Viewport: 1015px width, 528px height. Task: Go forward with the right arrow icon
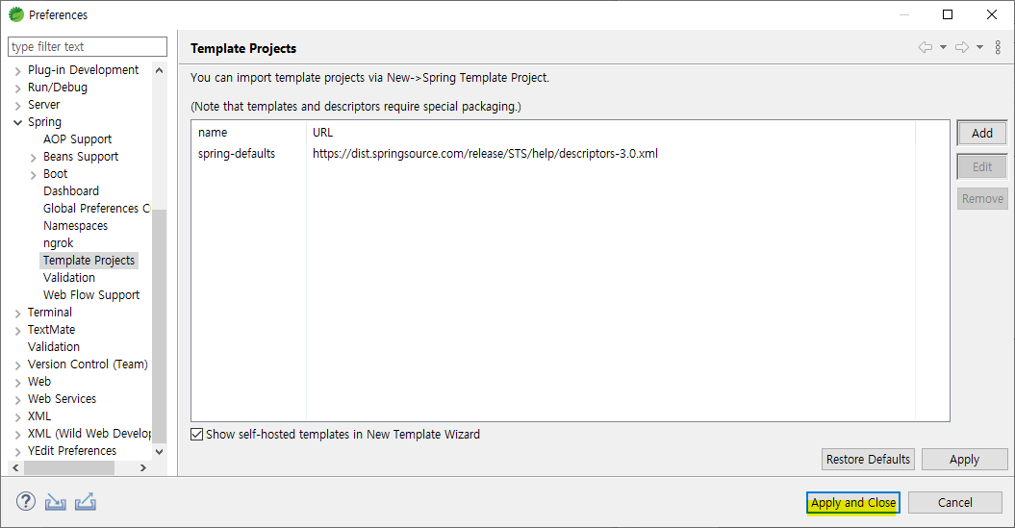pyautogui.click(x=963, y=47)
